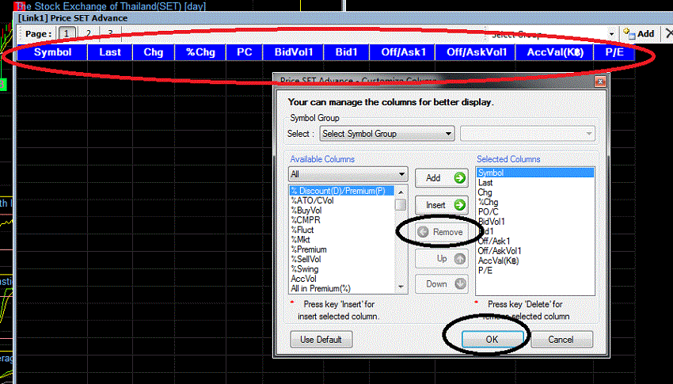
Task: Select 'Symbol' in Selected Columns list
Action: click(x=534, y=173)
